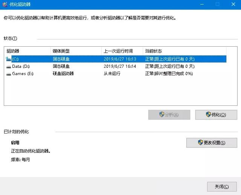This screenshot has width=241, height=195.
Task: Select the (C:) system drive icon
Action: pyautogui.click(x=9, y=59)
